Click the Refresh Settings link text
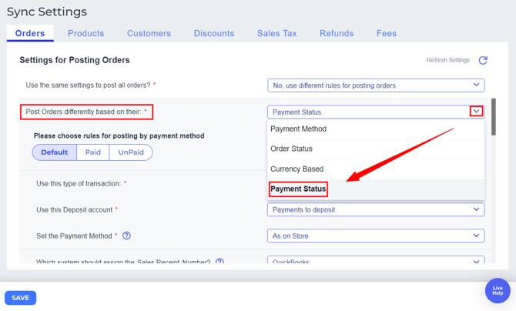 [x=448, y=60]
